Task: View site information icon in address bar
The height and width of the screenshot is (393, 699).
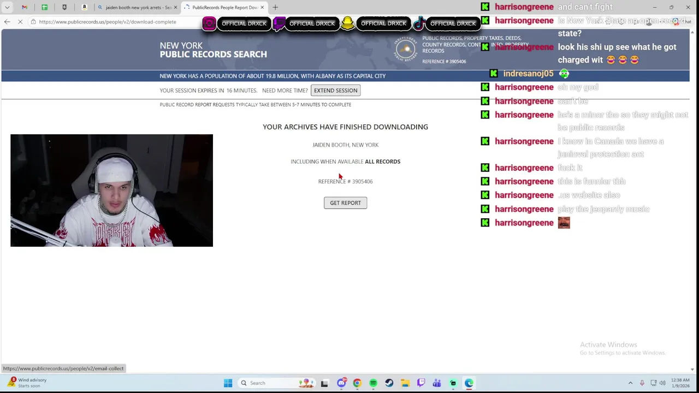Action: (33, 22)
